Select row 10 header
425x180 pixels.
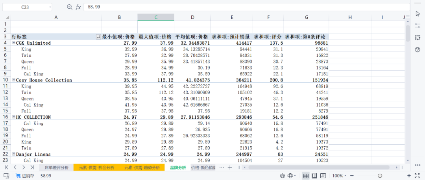[x=6, y=80]
